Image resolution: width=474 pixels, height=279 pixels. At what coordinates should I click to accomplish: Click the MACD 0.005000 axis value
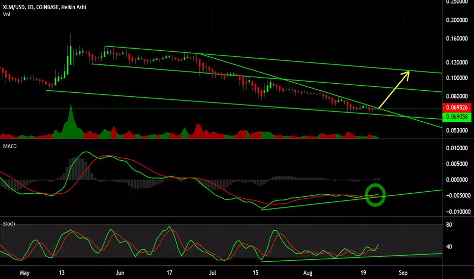pos(457,164)
